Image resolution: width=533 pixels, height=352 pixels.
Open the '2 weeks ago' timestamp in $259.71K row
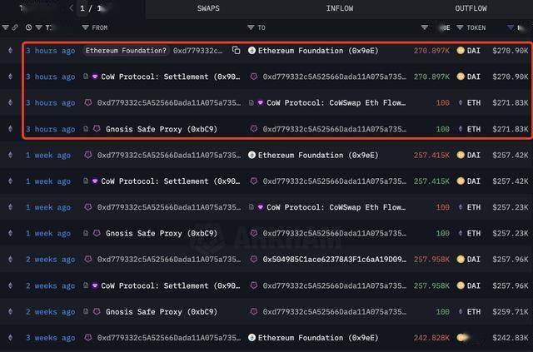[x=51, y=312]
